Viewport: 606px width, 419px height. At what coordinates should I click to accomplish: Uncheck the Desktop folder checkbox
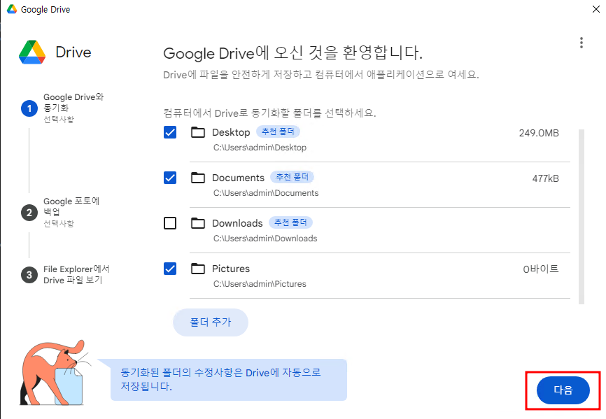tap(170, 132)
